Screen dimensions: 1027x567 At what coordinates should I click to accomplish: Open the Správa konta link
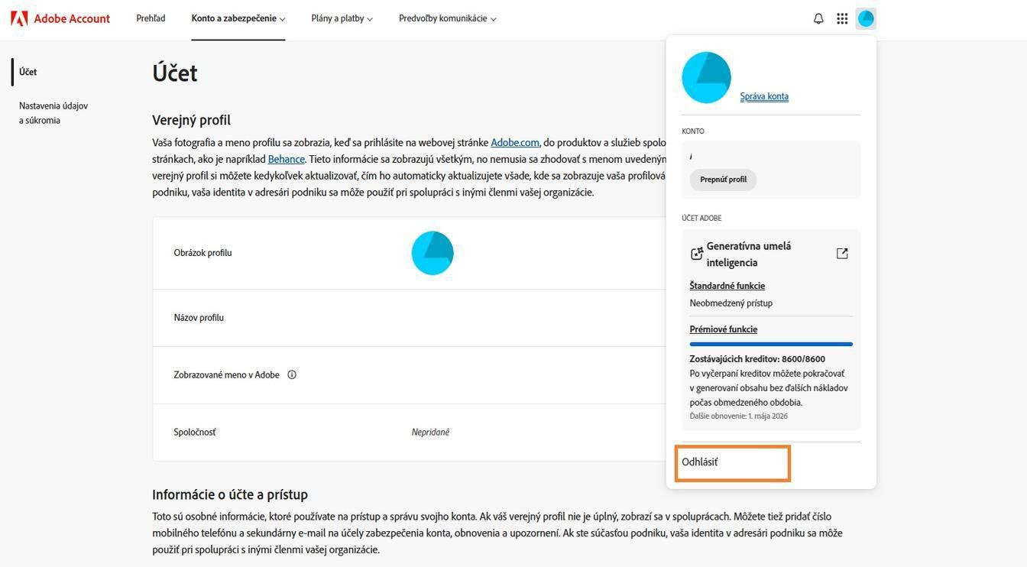pos(764,96)
